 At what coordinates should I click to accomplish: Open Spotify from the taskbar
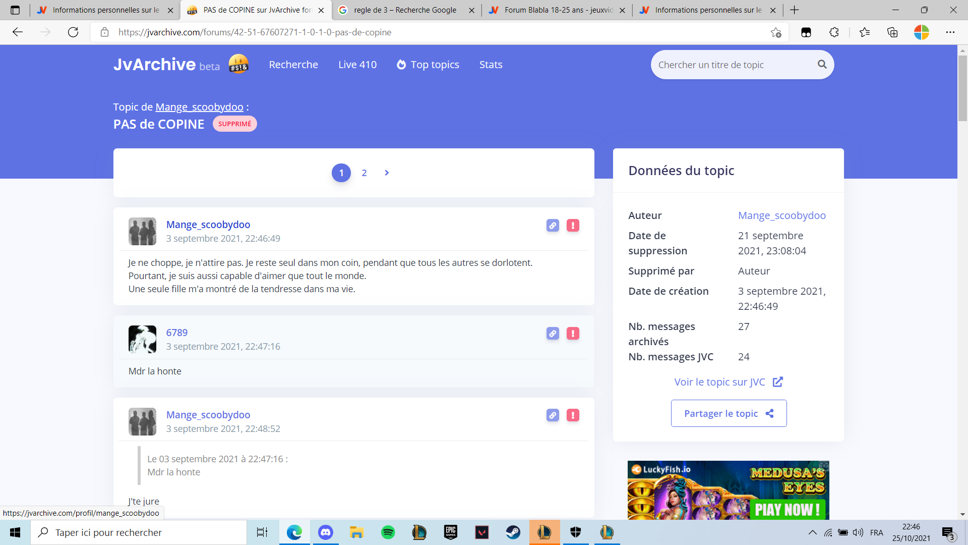click(388, 532)
